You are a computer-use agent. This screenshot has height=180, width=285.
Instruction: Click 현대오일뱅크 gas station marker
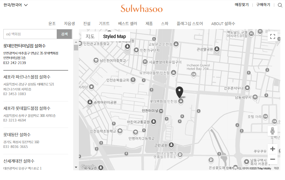click(x=180, y=155)
